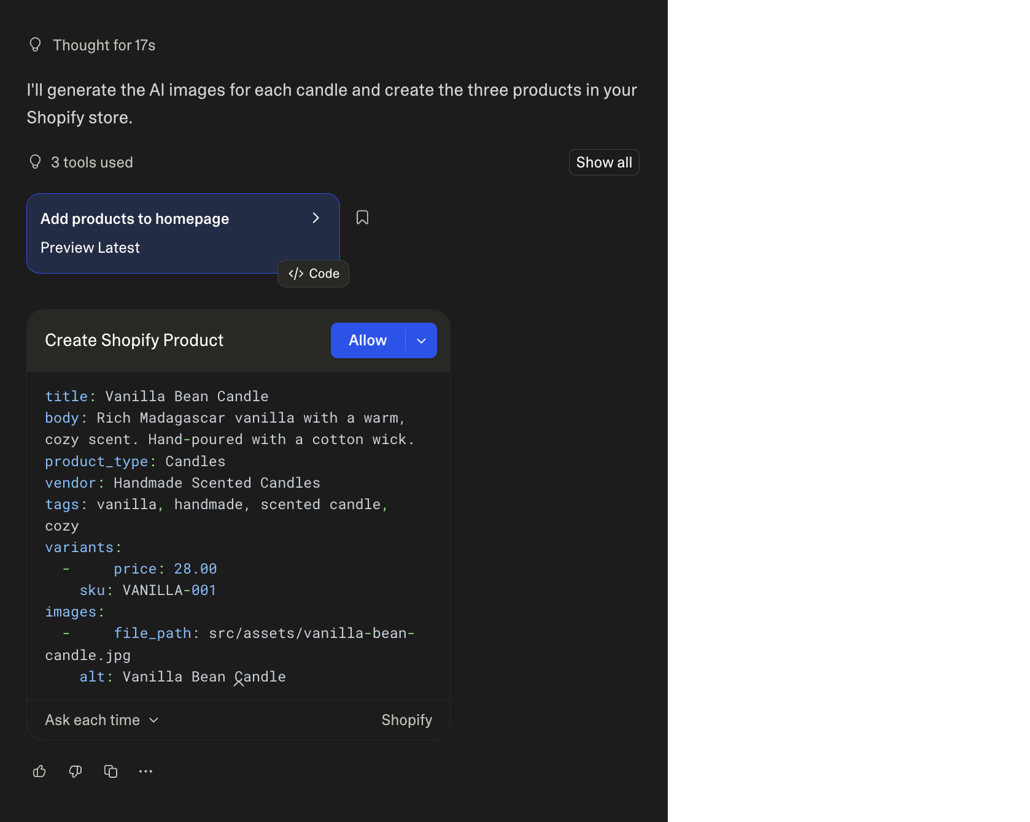
Task: Expand the Thought for 17s reasoning
Action: pyautogui.click(x=104, y=44)
